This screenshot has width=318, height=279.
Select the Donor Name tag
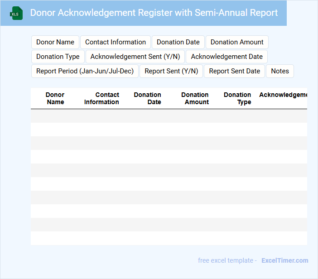pos(55,42)
